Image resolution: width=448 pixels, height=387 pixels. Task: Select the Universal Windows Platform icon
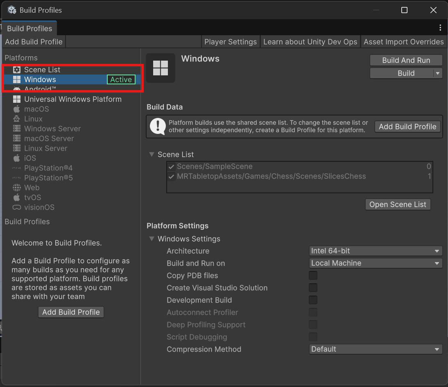click(x=17, y=99)
